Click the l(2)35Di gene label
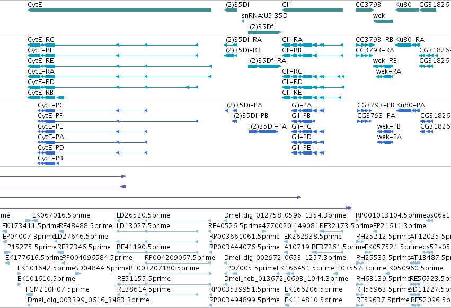The height and width of the screenshot is (308, 451). coord(236,5)
